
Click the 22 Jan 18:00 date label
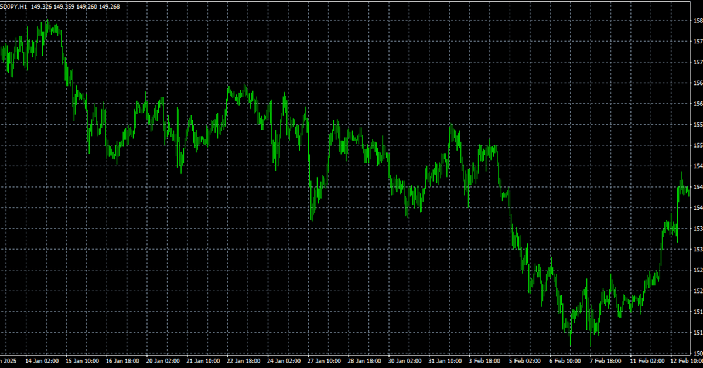[x=243, y=362]
